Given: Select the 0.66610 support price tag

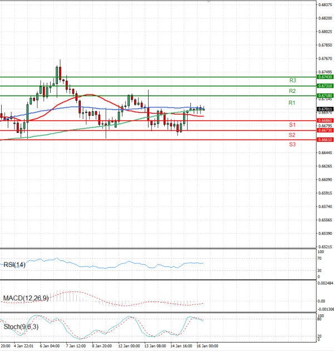Looking at the screenshot, I should click(x=325, y=140).
